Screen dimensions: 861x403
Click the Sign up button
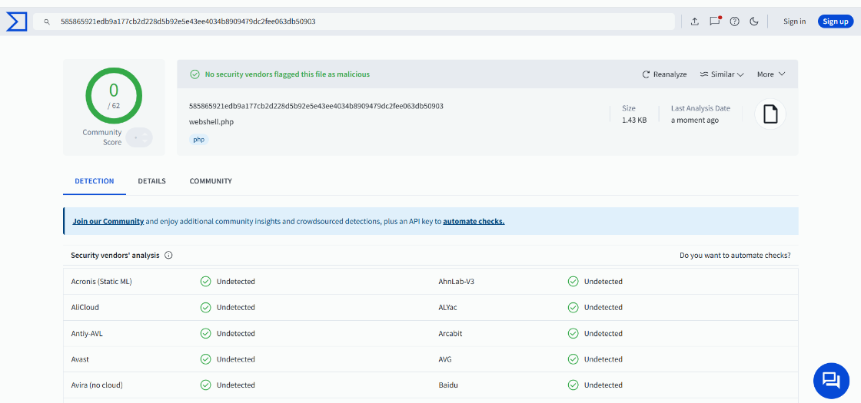tap(835, 21)
